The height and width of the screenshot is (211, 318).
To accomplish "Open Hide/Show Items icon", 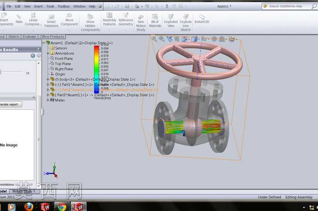I will (x=204, y=39).
